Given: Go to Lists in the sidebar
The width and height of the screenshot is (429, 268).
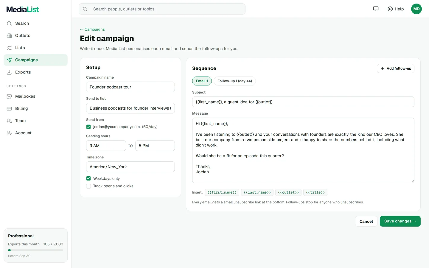Looking at the screenshot, I should point(35,48).
